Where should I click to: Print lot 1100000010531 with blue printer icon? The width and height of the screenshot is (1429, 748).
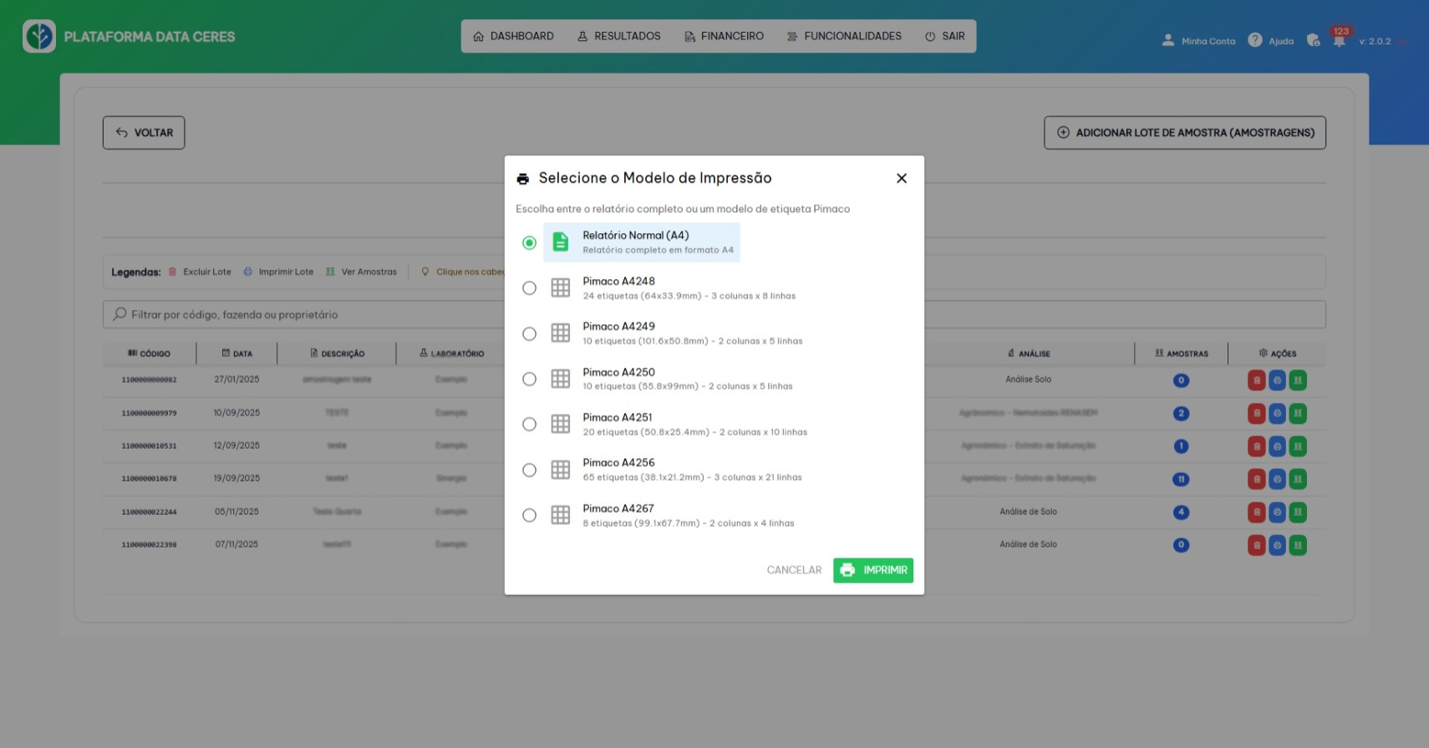coord(1277,446)
